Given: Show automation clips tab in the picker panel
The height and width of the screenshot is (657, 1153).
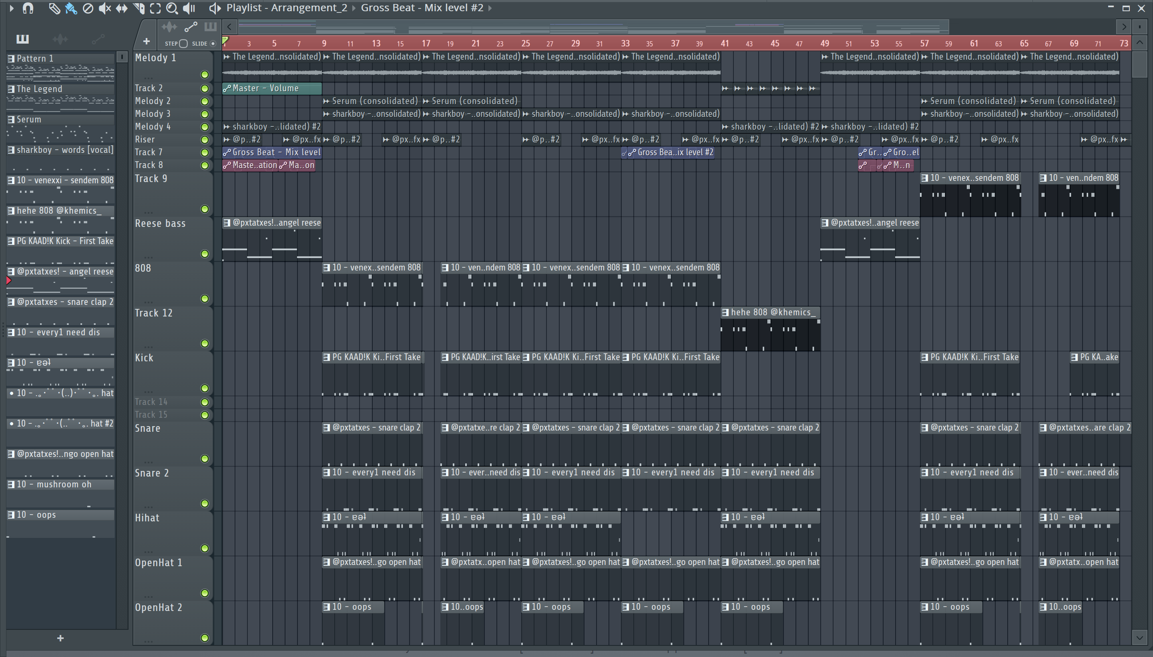Looking at the screenshot, I should (98, 39).
